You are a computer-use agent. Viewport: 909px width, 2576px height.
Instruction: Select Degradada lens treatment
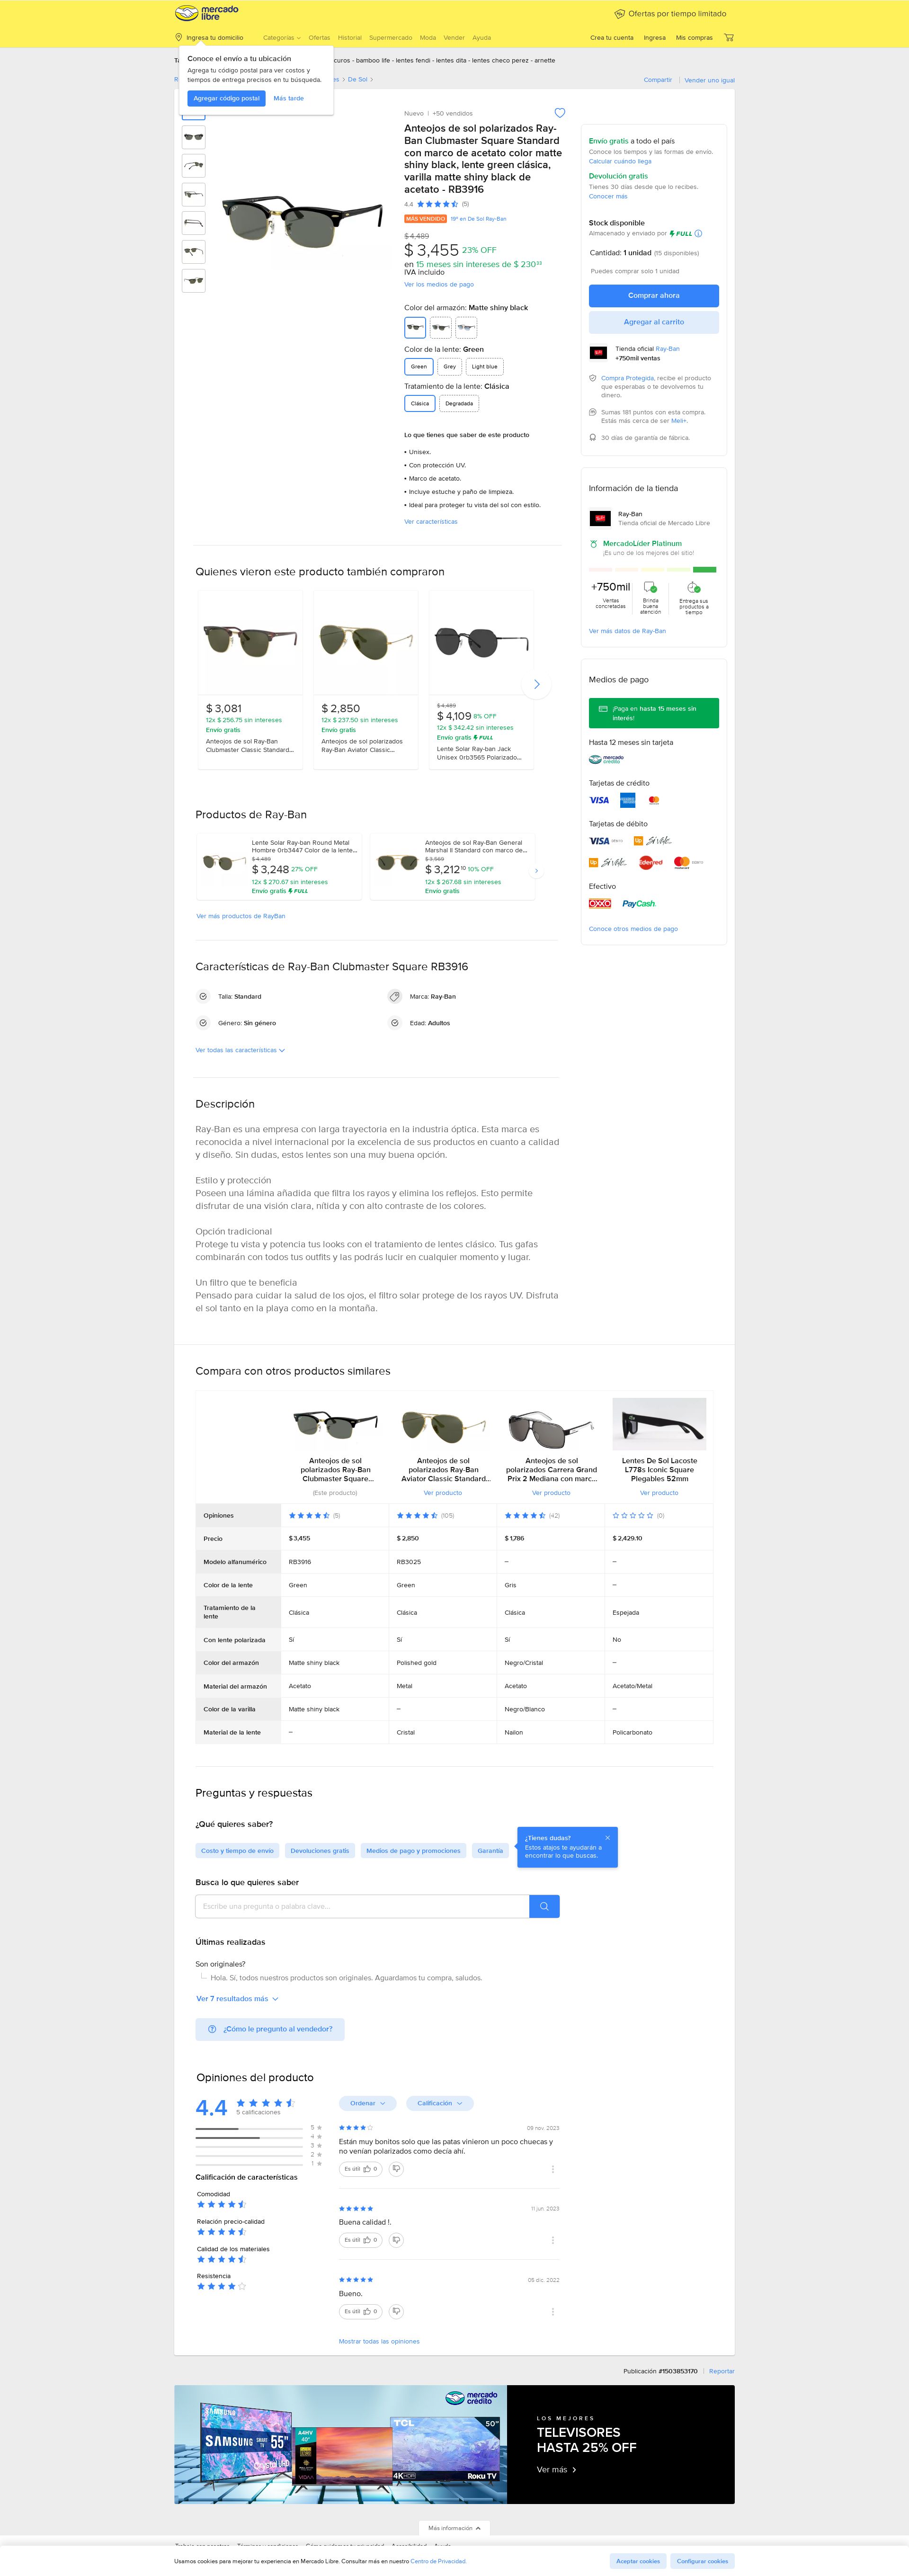pos(459,403)
